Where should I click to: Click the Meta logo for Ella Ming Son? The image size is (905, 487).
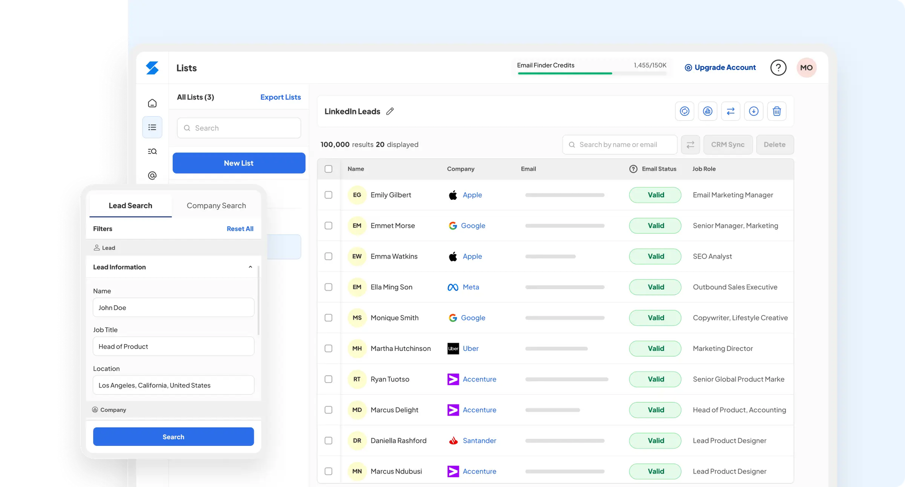(453, 287)
